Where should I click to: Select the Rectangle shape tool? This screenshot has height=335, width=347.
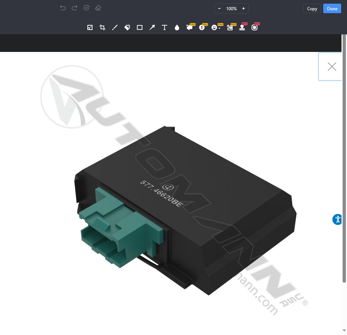pyautogui.click(x=140, y=27)
